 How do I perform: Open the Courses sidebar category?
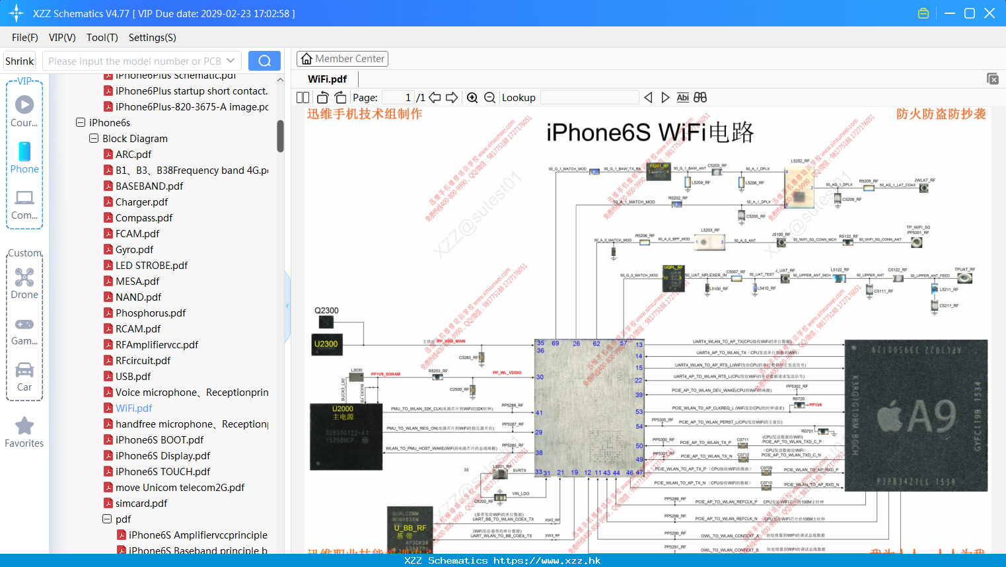coord(24,110)
